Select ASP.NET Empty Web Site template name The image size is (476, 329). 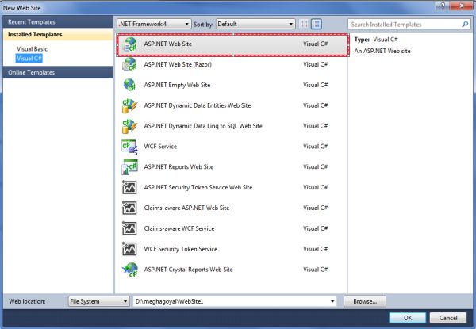[177, 85]
